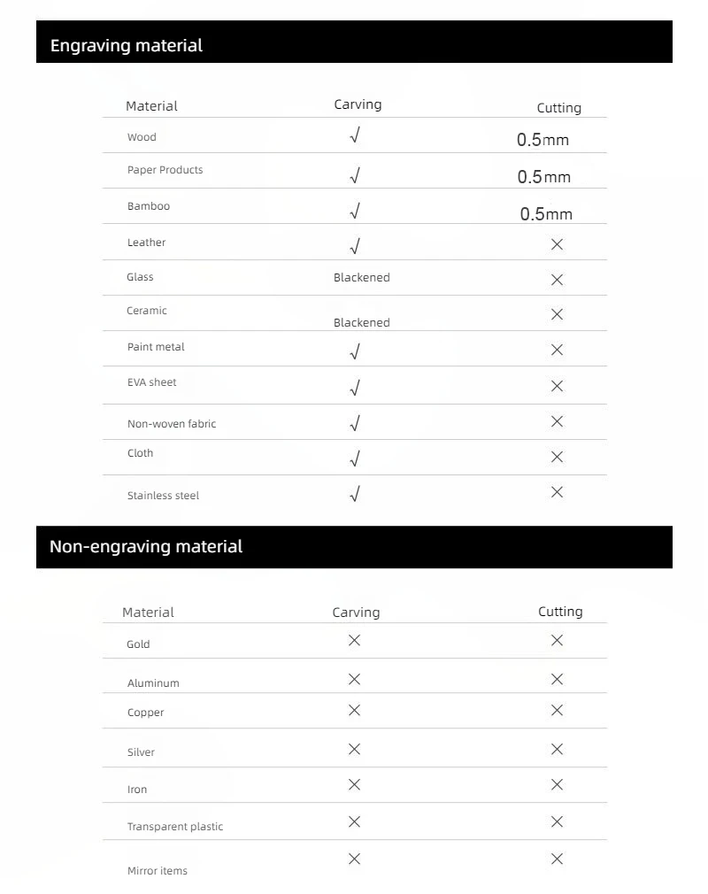
Task: Select the Engraving material header bar
Action: coord(354,42)
